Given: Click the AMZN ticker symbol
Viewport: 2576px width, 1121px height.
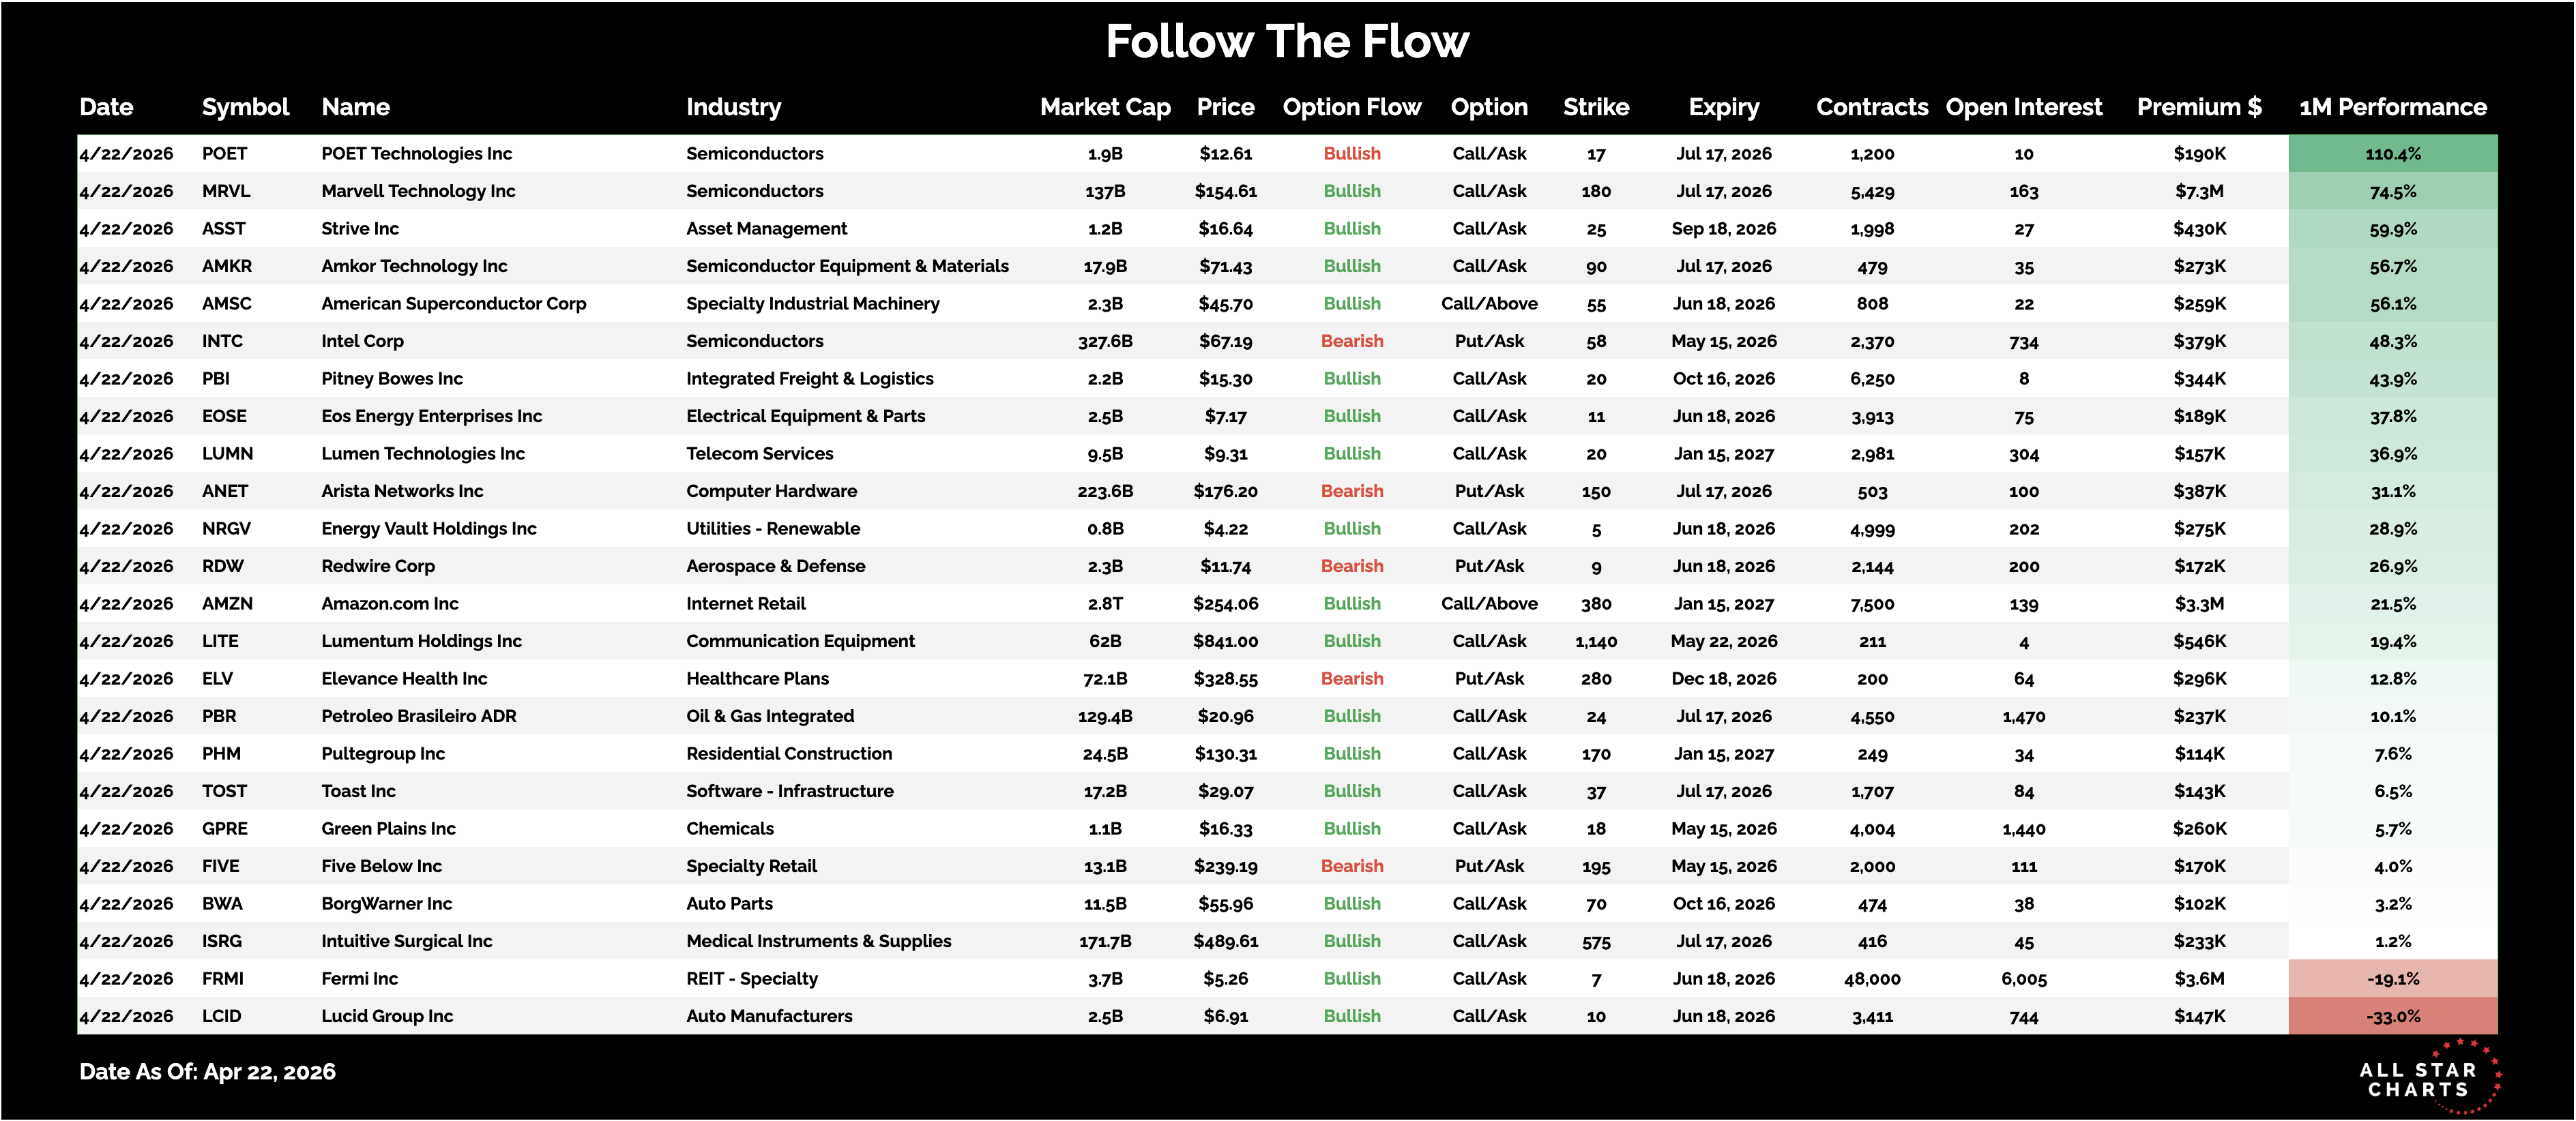Looking at the screenshot, I should click(227, 603).
